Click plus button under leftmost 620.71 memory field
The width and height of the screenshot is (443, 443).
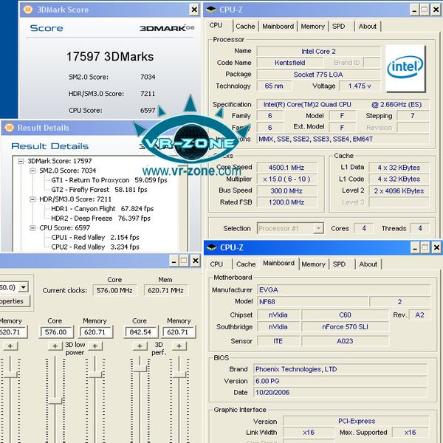[10, 346]
